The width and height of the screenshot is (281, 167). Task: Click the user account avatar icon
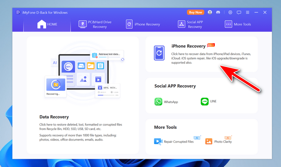[x=210, y=12]
